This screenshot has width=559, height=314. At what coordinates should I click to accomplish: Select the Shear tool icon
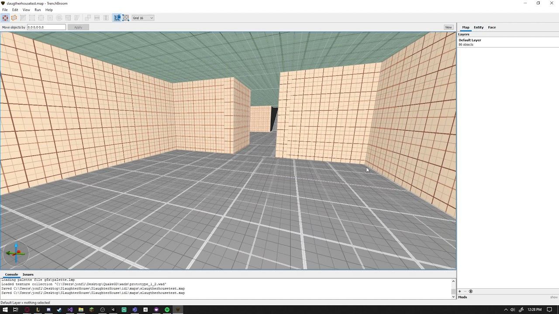tap(77, 18)
